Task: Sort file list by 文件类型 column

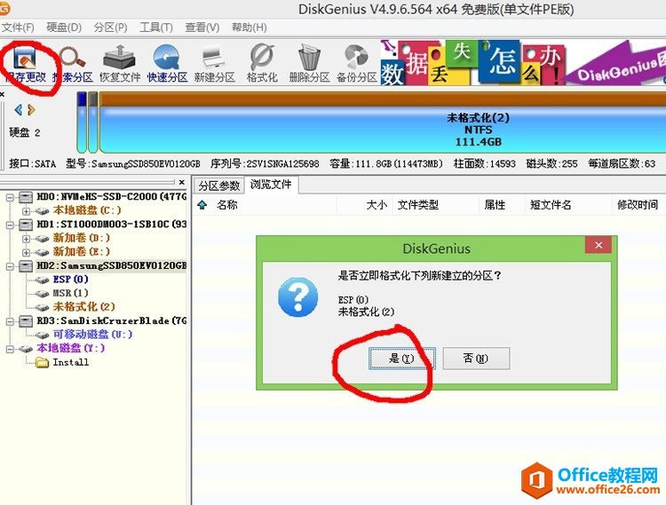Action: 418,205
